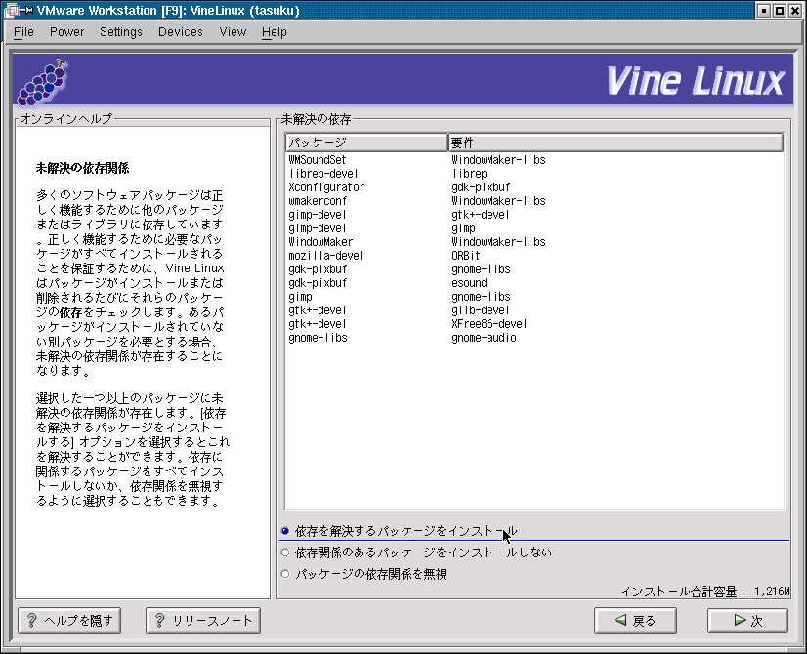Open the File menu
Viewport: 807px width, 654px height.
(23, 32)
